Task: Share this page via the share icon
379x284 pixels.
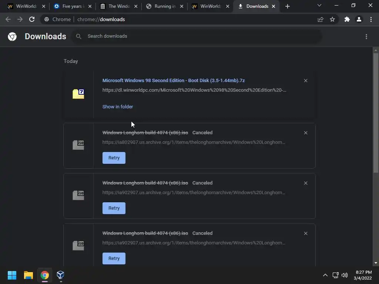Action: pyautogui.click(x=321, y=19)
